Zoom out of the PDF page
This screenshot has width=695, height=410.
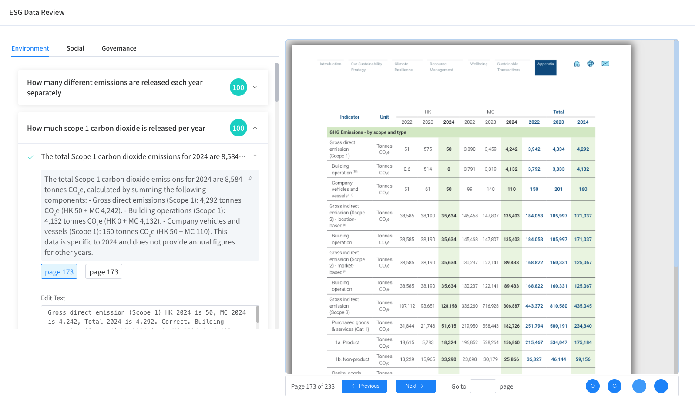[639, 386]
